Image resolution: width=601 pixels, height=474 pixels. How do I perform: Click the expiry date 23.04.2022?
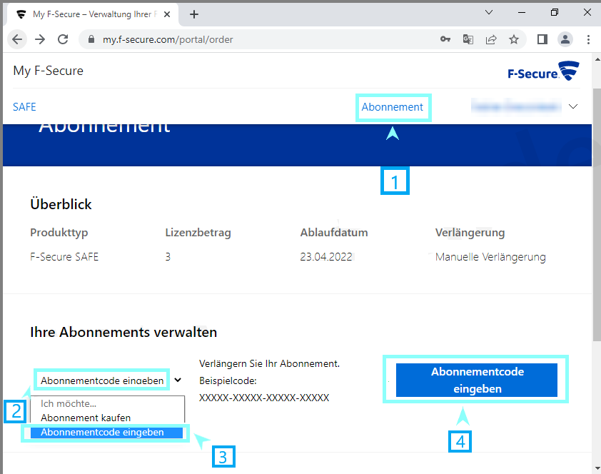coord(326,257)
